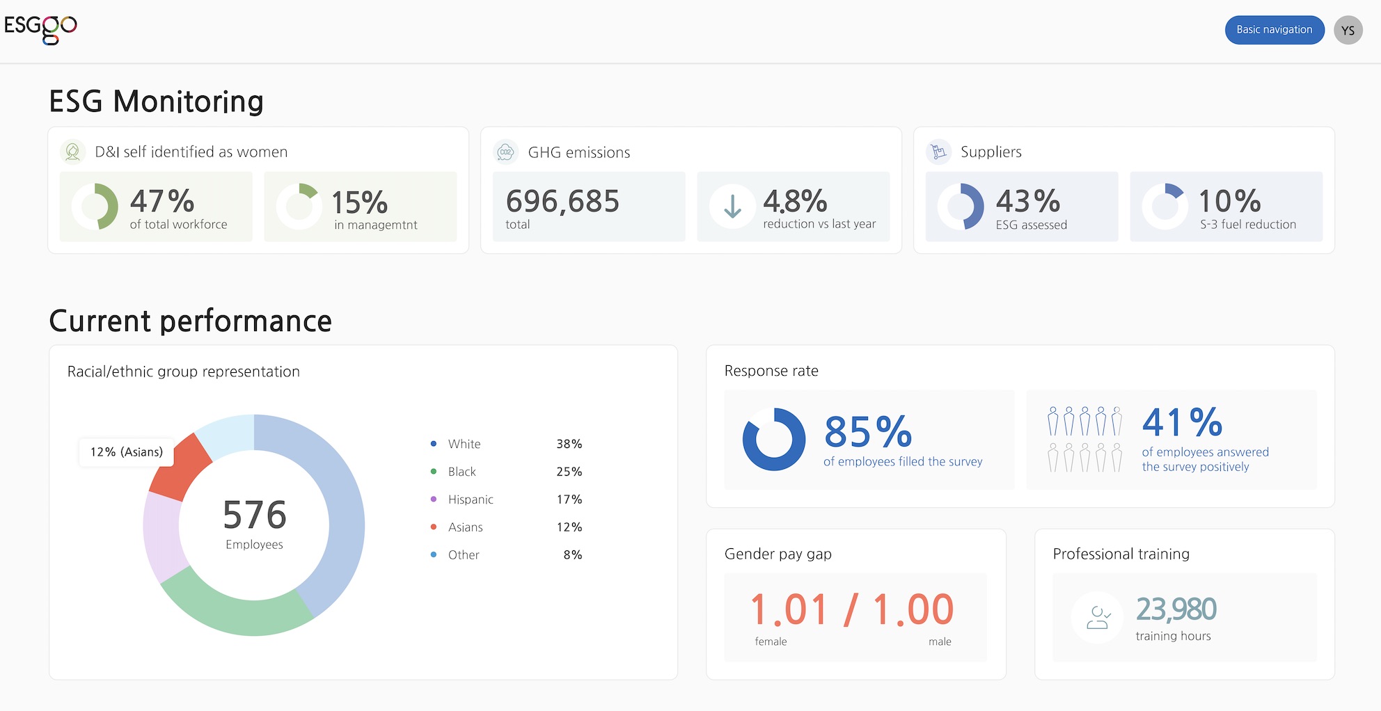1381x711 pixels.
Task: Click the Other legend blue dot
Action: tap(434, 554)
